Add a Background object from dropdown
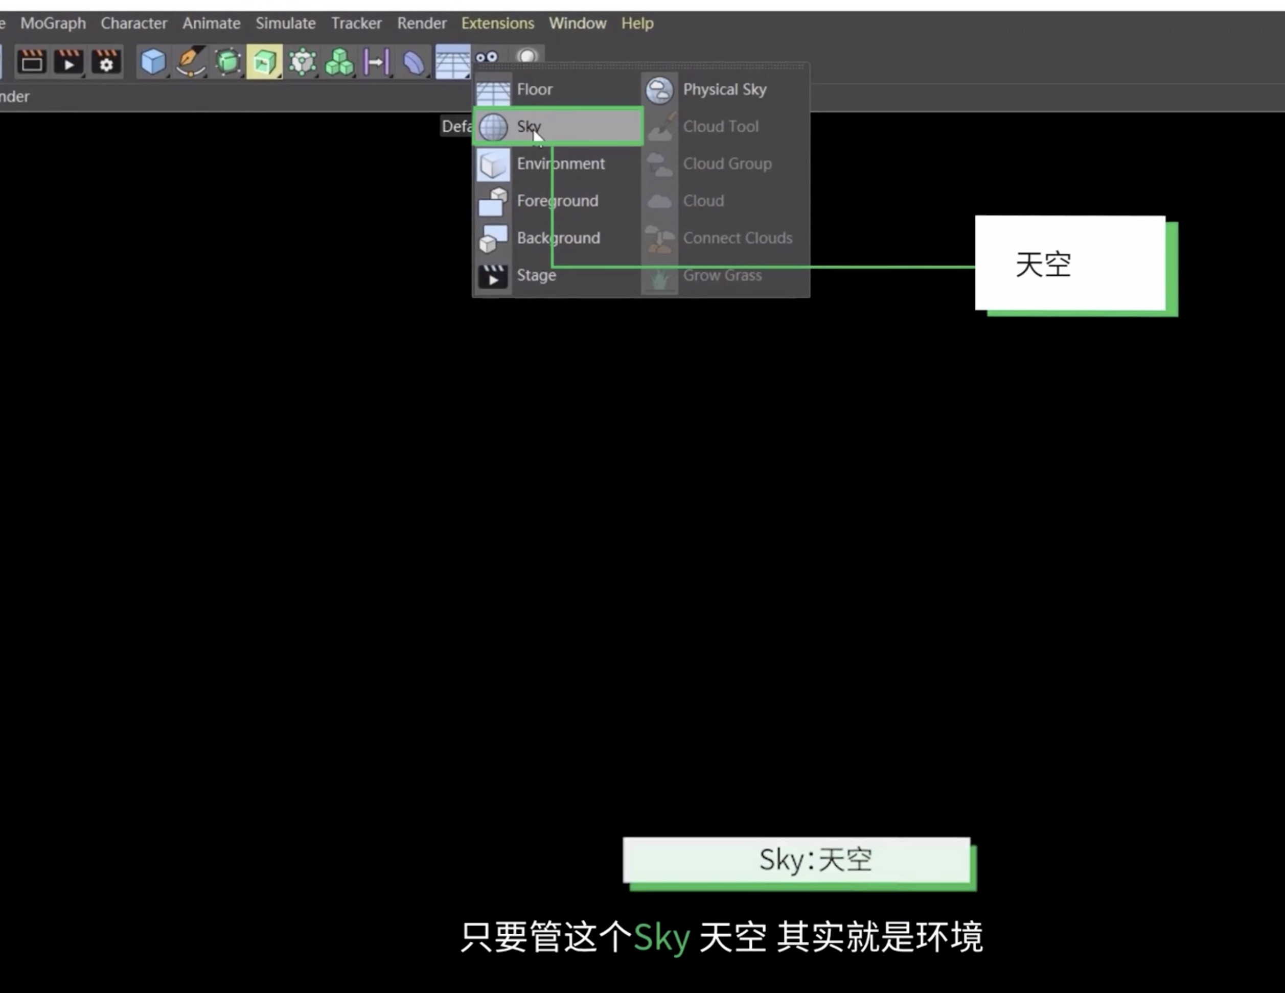This screenshot has height=993, width=1285. (x=558, y=238)
